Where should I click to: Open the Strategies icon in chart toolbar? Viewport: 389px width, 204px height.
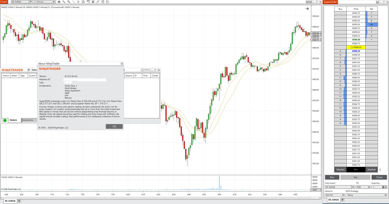tap(103, 2)
